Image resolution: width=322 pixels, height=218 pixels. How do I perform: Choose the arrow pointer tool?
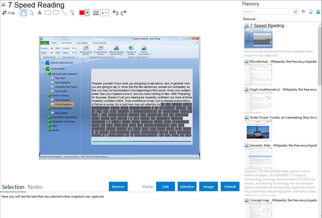click(32, 13)
